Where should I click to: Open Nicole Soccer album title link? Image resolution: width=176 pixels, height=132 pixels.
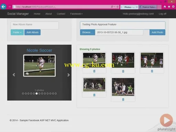39,50
